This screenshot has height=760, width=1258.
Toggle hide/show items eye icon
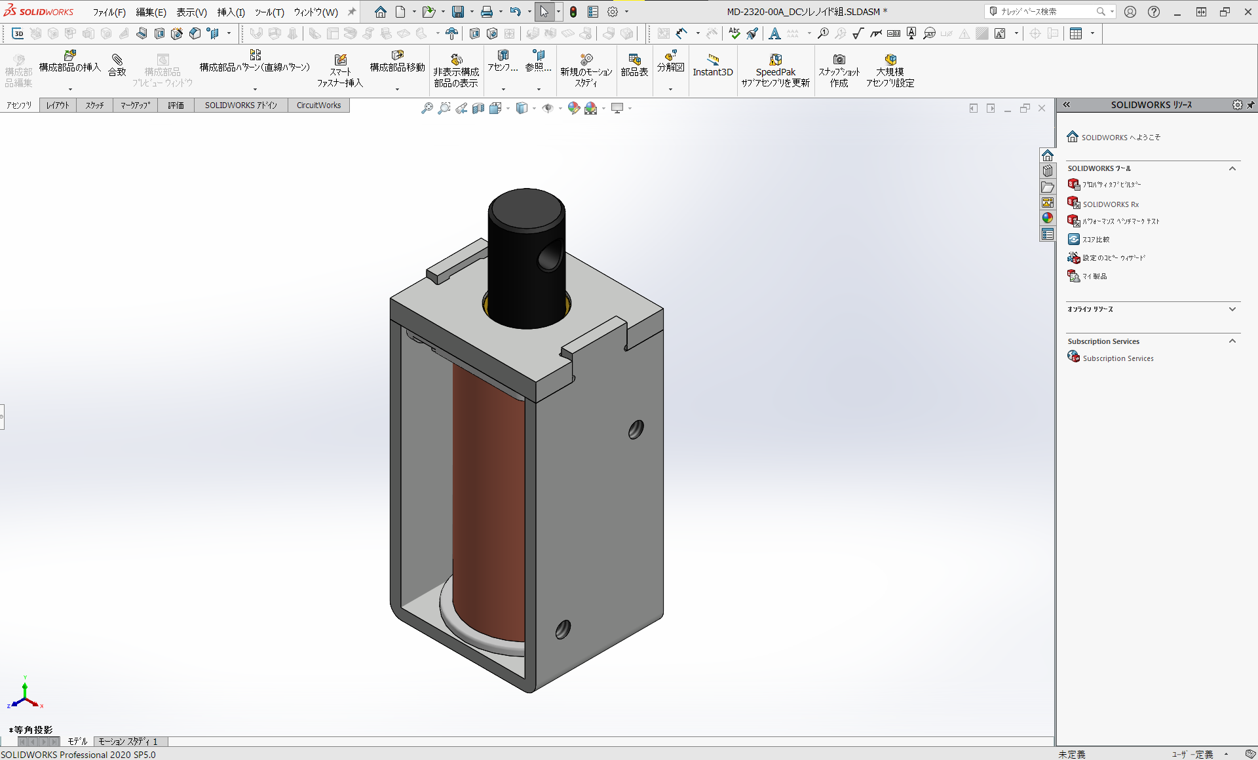549,108
